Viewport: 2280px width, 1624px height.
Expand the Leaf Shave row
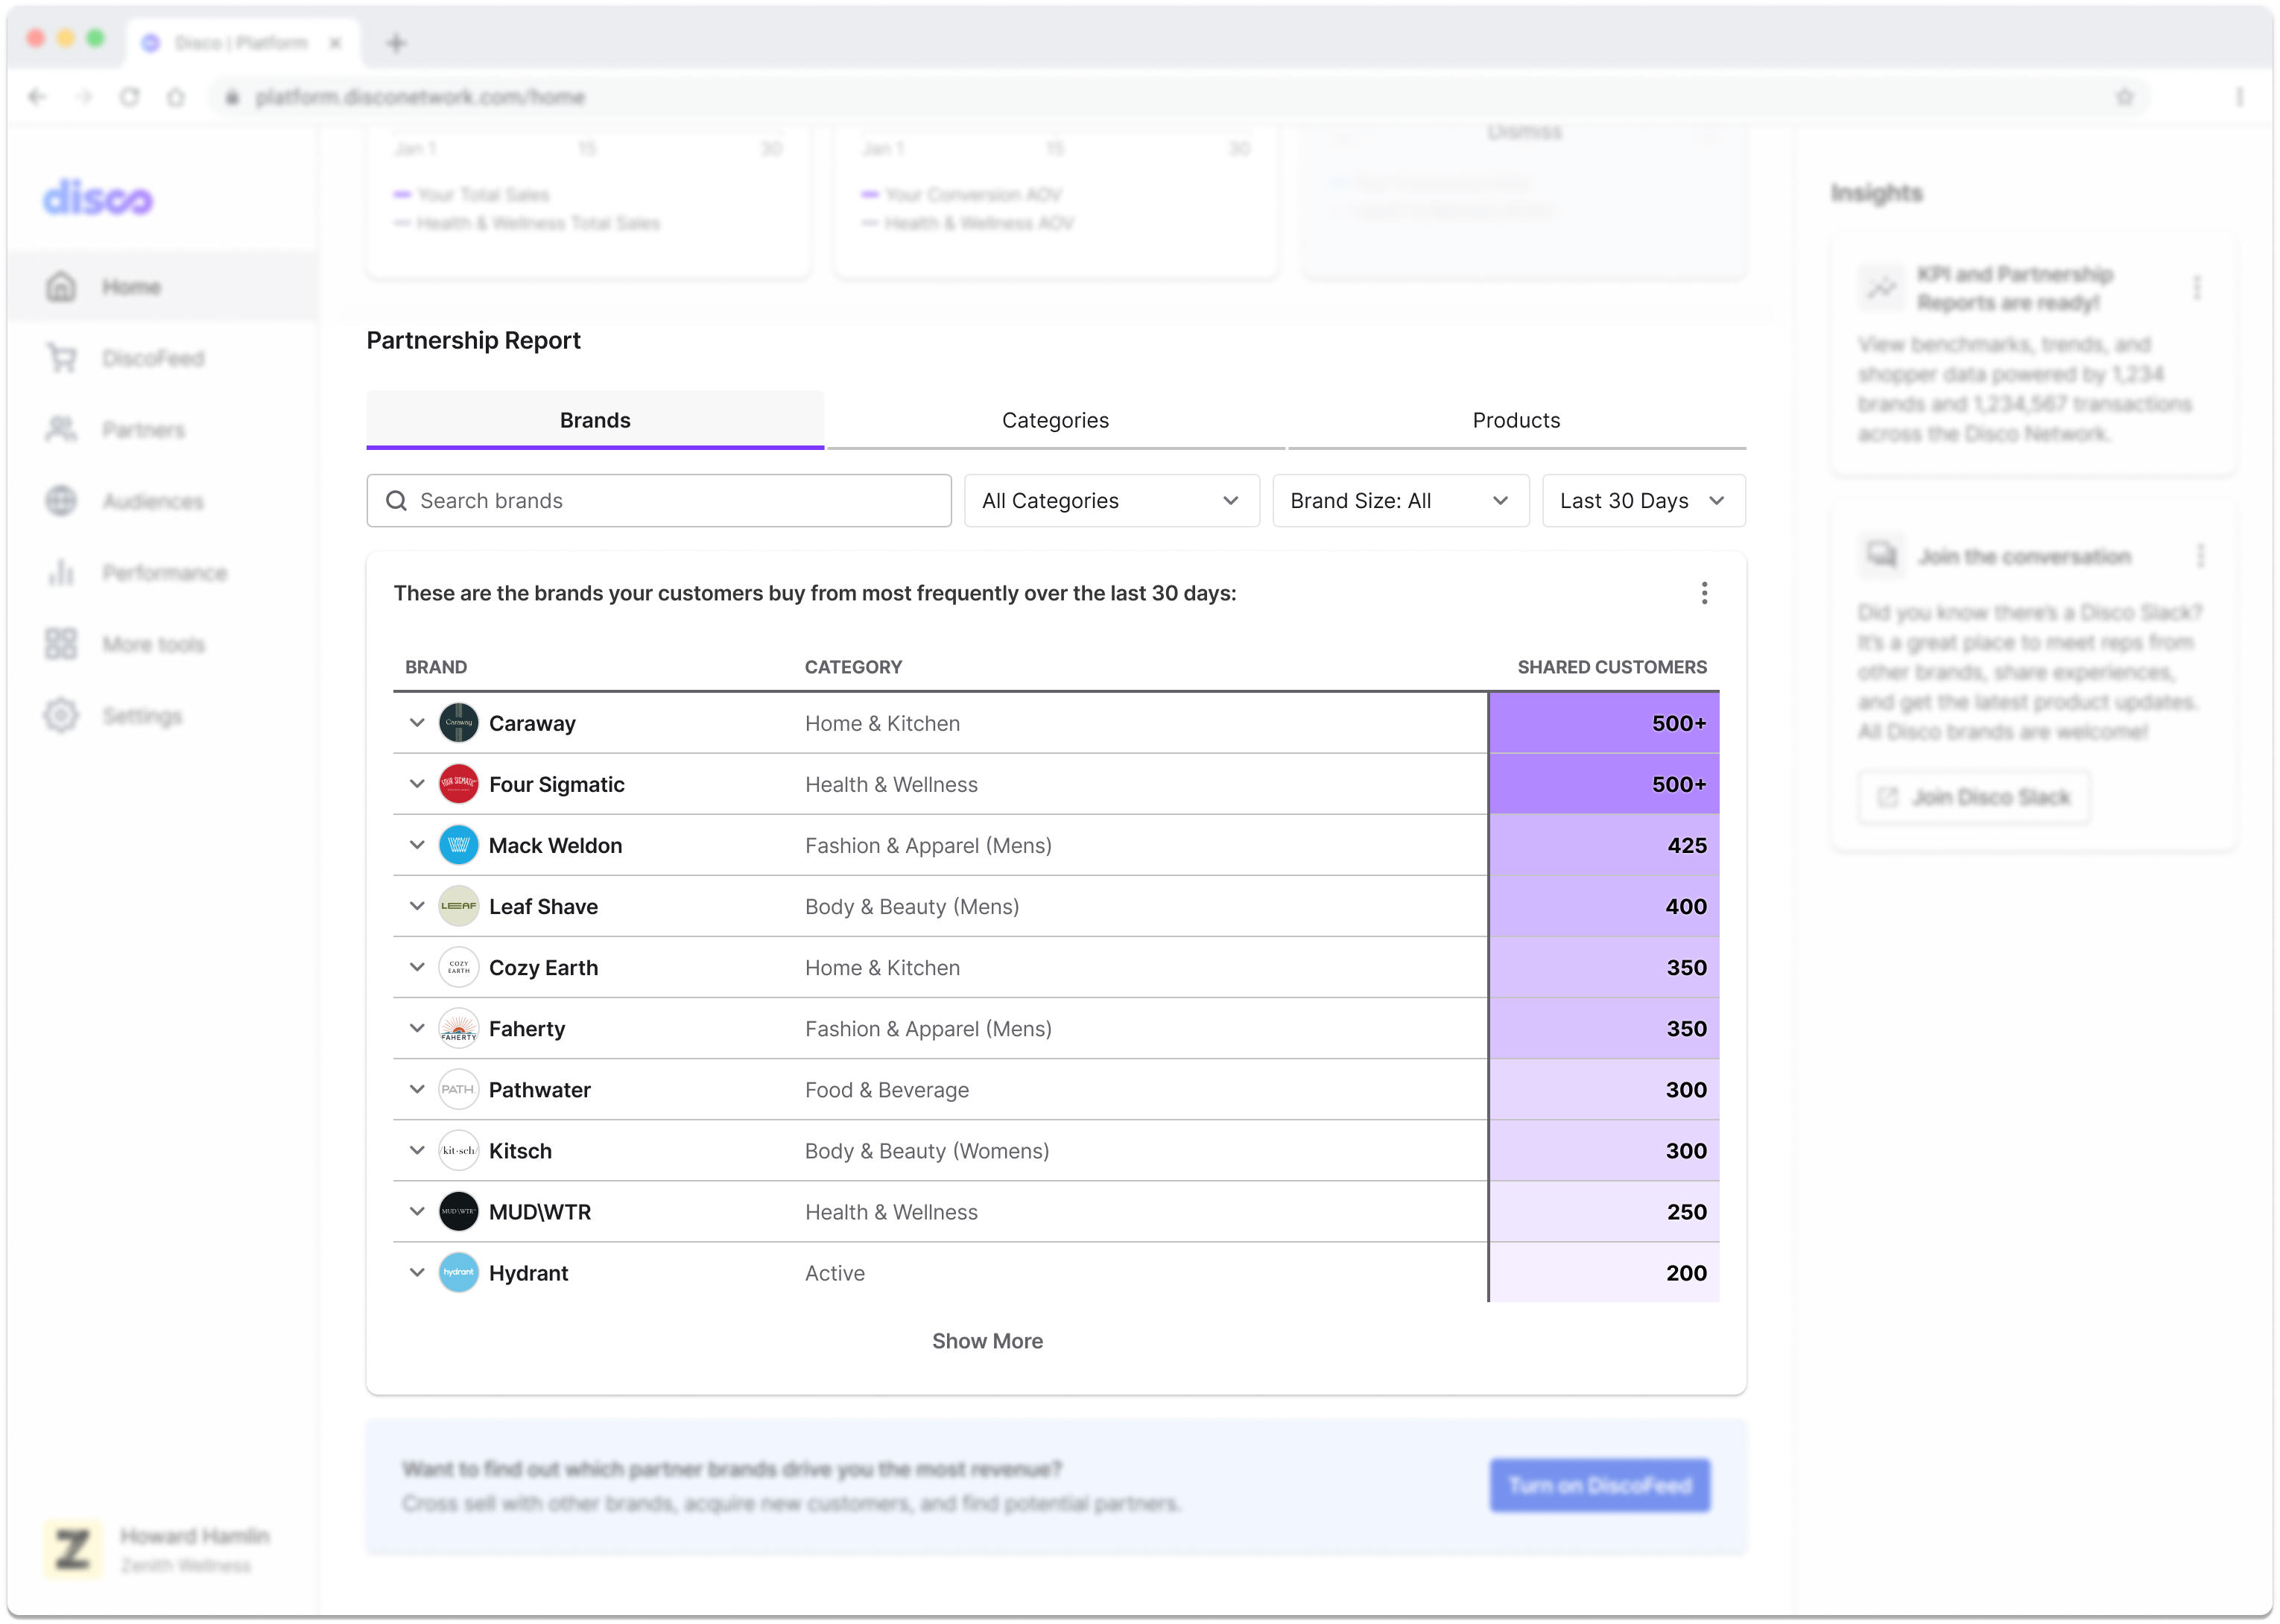[x=417, y=905]
